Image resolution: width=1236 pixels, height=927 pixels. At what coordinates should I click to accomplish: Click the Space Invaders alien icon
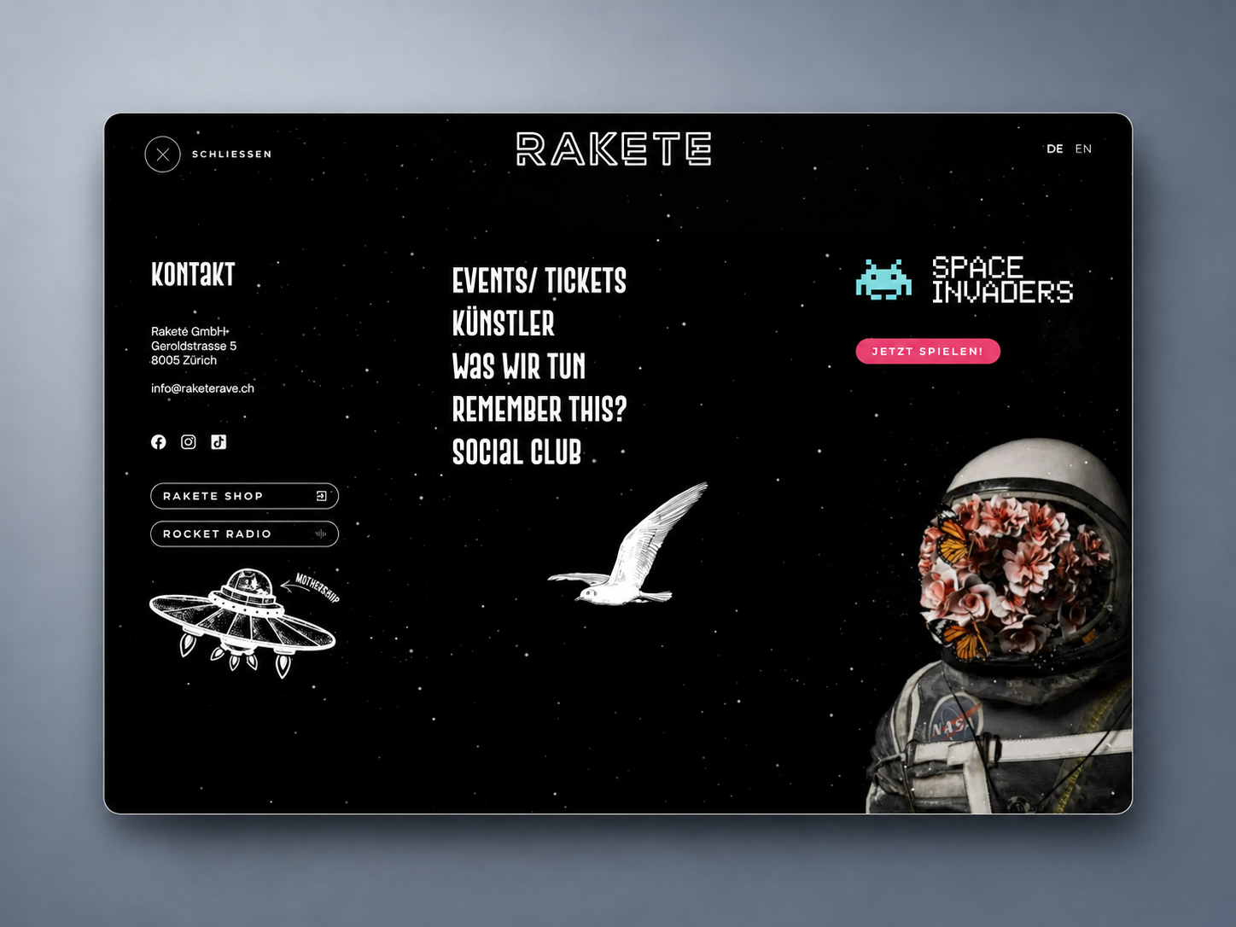[x=883, y=280]
